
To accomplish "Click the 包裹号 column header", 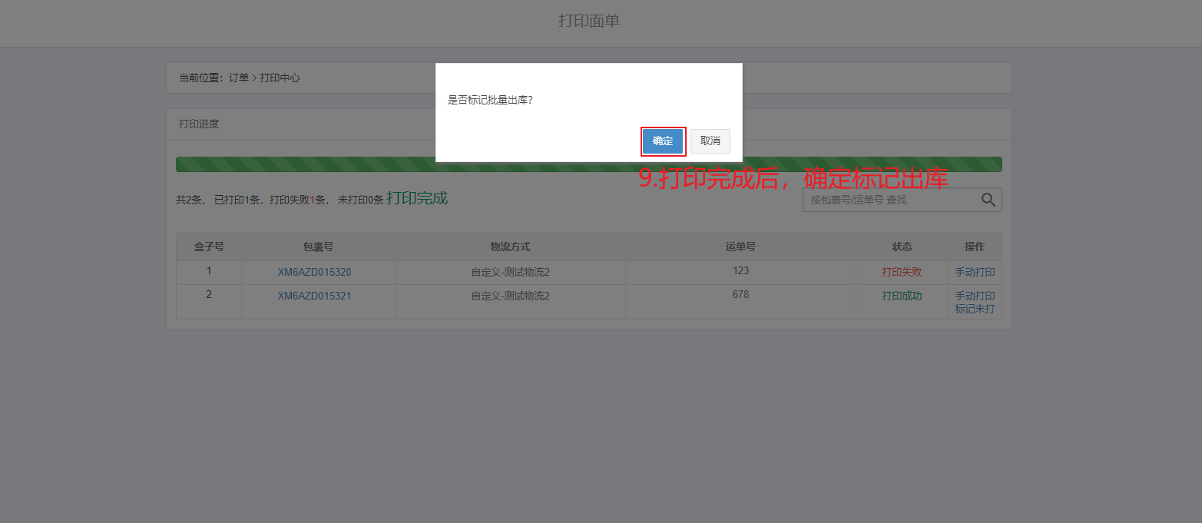I will click(318, 247).
